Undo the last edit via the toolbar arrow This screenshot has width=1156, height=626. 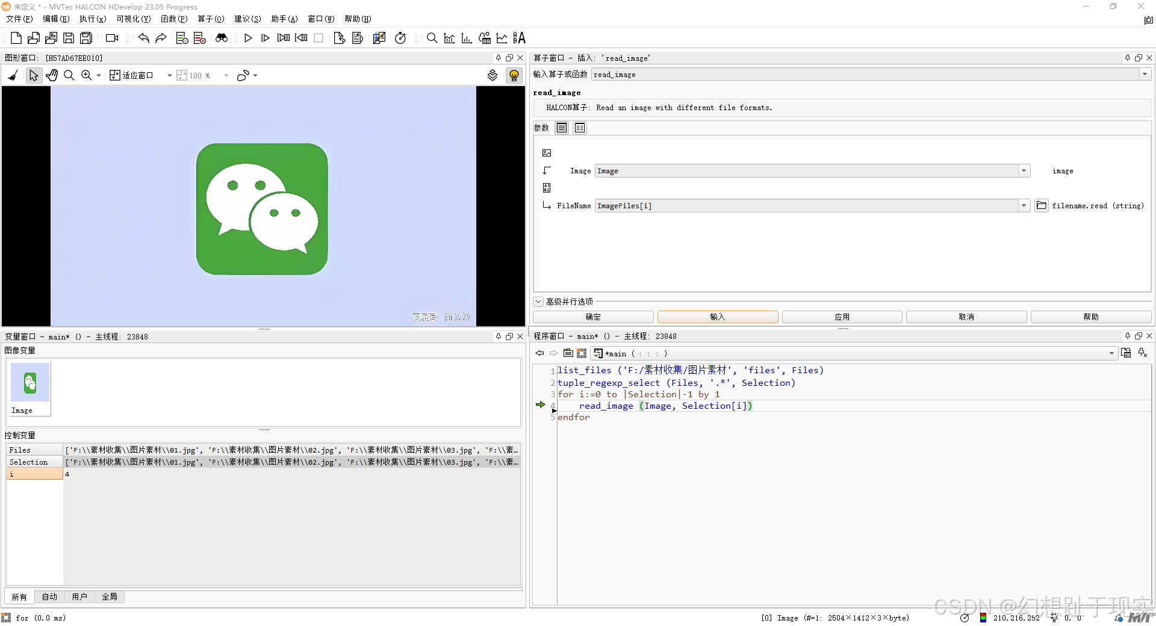point(143,38)
